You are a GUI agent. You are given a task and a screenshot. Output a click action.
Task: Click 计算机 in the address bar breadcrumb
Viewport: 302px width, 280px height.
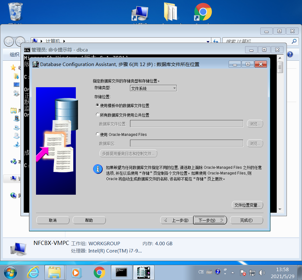click(52, 41)
